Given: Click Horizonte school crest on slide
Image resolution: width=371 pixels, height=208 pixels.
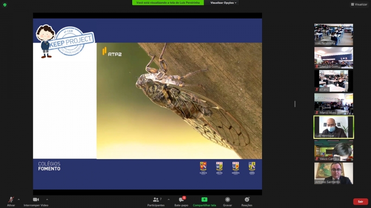Looking at the screenshot, I should pos(236,168).
